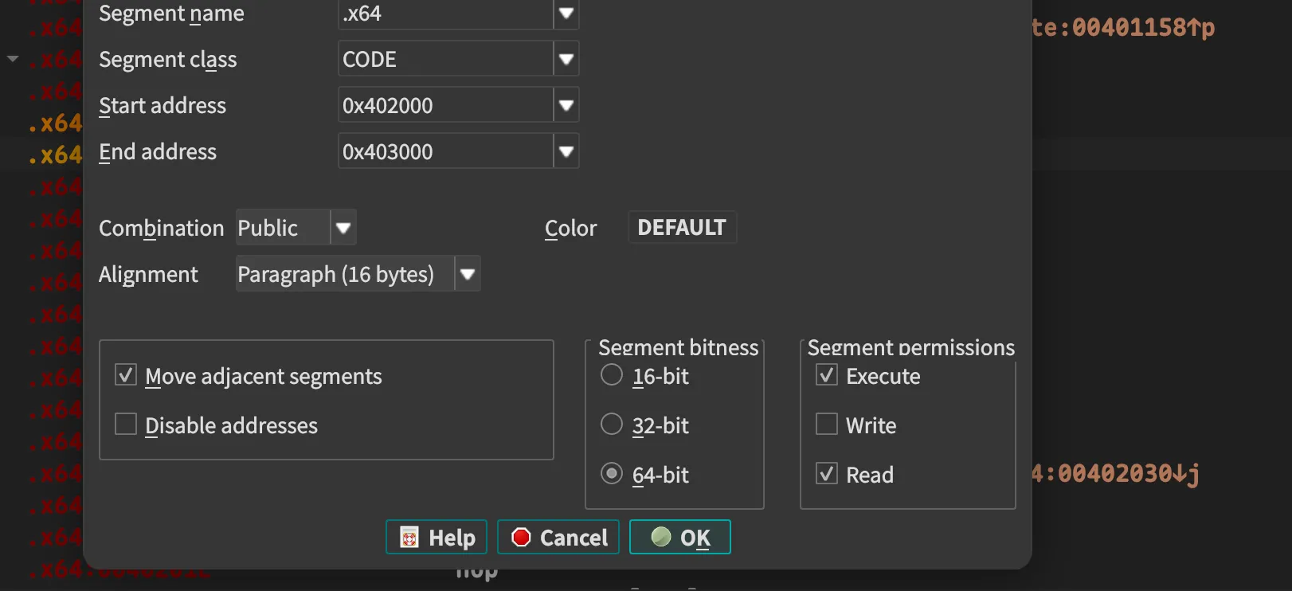Enable the Write permission checkbox
1292x591 pixels.
click(x=827, y=425)
